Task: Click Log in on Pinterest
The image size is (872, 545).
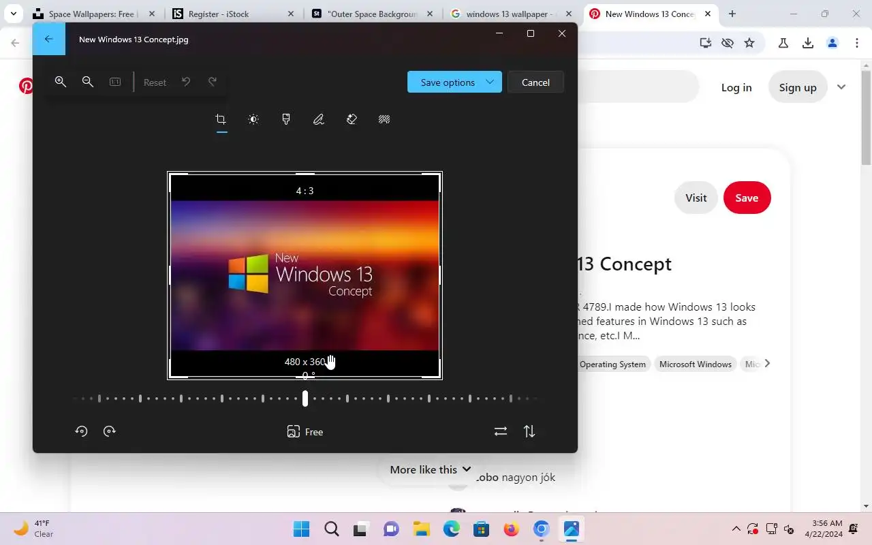Action: coord(736,87)
